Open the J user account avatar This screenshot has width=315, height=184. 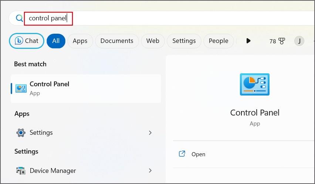coord(299,41)
